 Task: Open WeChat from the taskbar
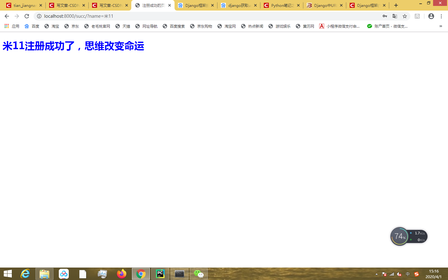point(198,274)
